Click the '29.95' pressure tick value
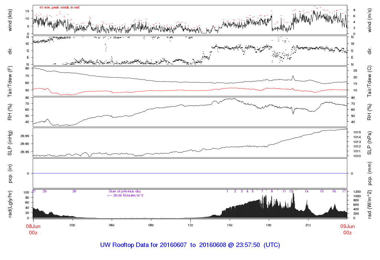This screenshot has height=260, width=380. (x=25, y=136)
